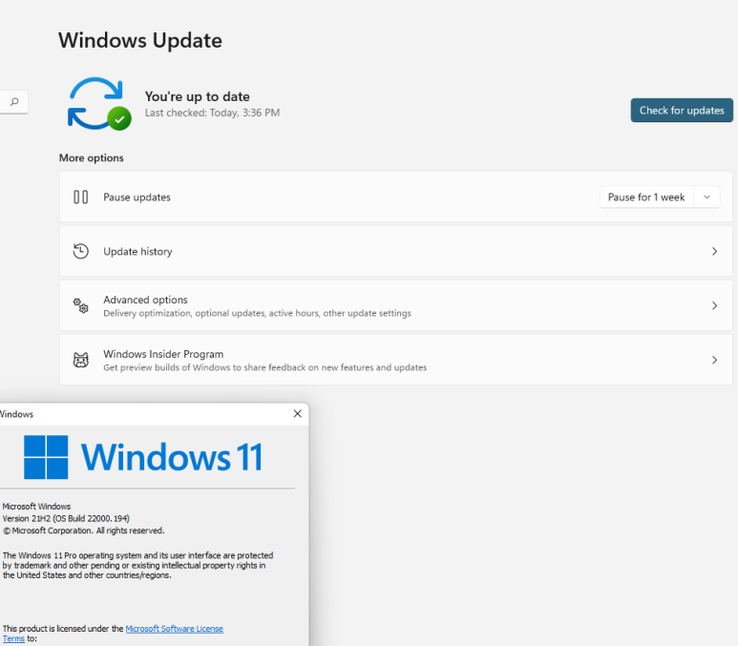This screenshot has width=738, height=646.
Task: Open Advanced options settings
Action: tap(396, 306)
